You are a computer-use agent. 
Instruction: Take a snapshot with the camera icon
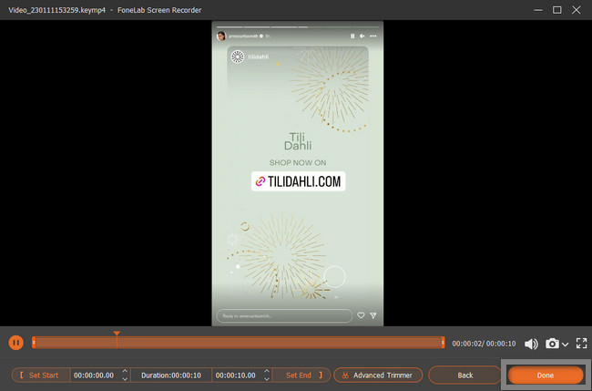pos(552,344)
